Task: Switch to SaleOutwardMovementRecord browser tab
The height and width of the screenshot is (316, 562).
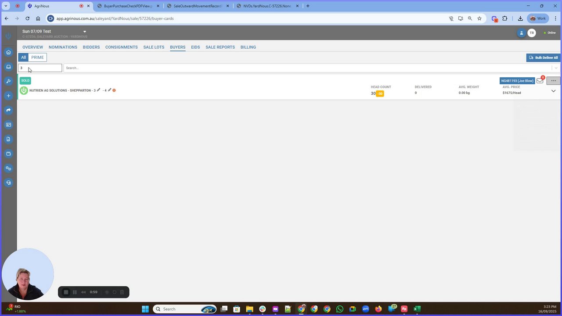Action: pos(198,6)
